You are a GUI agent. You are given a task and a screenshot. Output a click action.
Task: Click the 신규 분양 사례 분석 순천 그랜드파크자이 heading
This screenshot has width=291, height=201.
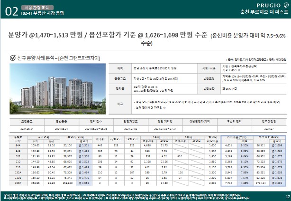pos(58,58)
